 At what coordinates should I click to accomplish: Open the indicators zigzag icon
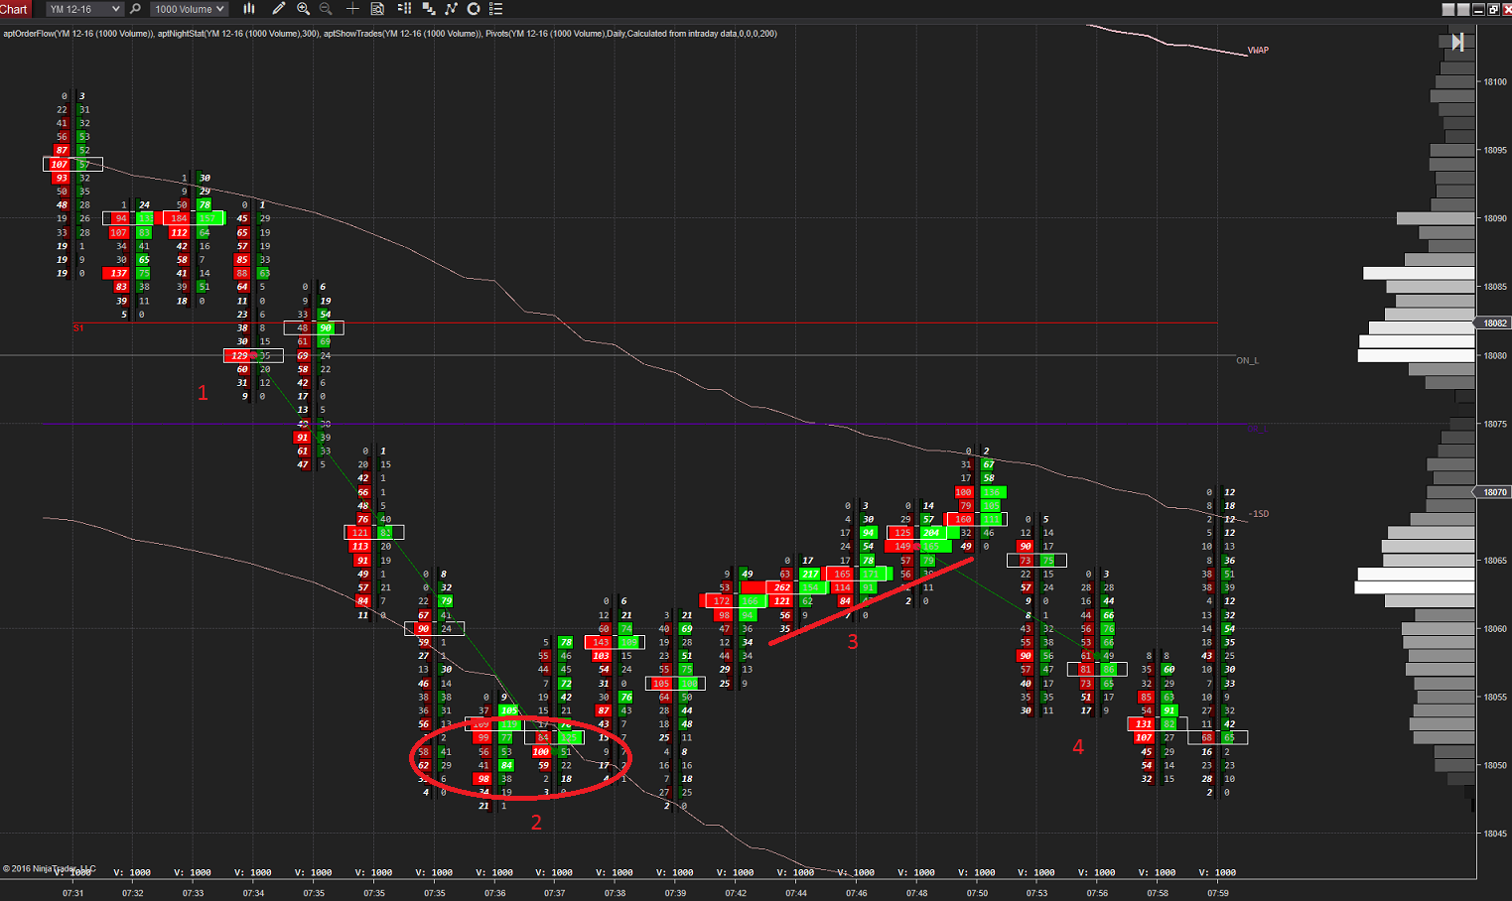coord(452,9)
